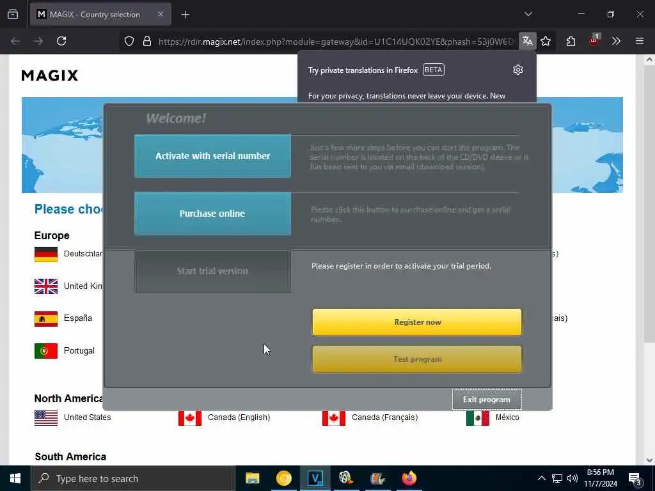
Task: Click the page scrollbar up arrow
Action: (649, 59)
